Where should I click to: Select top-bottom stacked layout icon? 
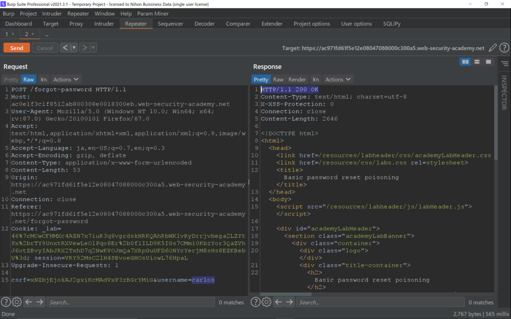477,62
